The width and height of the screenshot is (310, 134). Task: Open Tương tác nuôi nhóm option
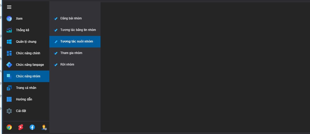pyautogui.click(x=76, y=41)
